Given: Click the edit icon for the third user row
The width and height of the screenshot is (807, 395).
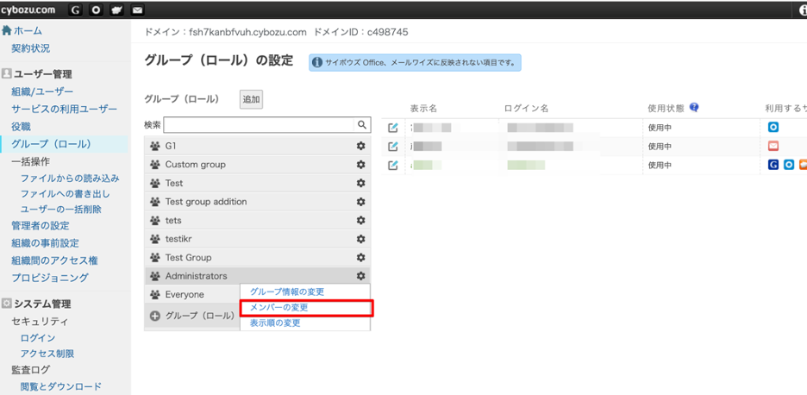Looking at the screenshot, I should coord(393,165).
